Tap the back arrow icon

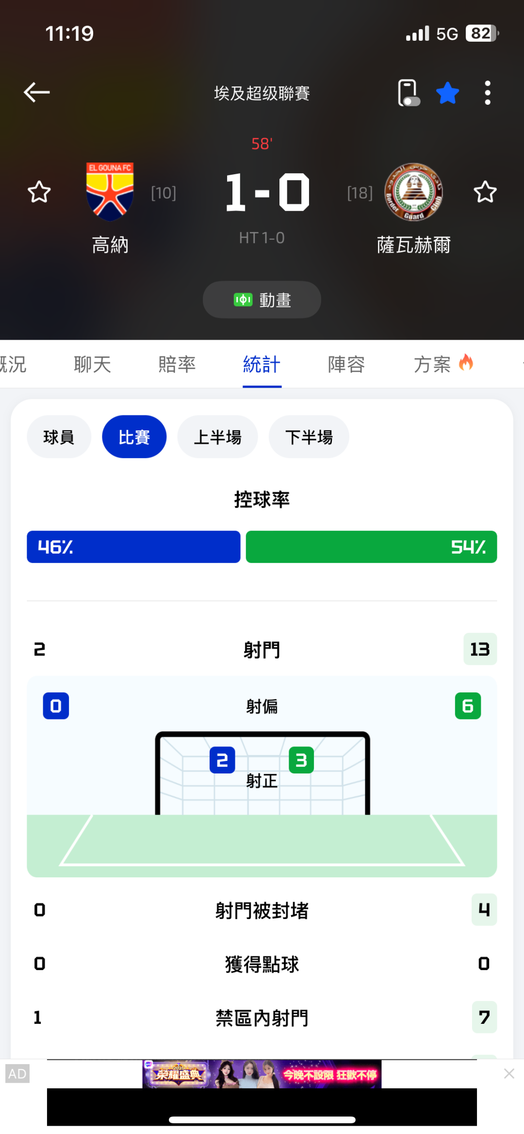[x=37, y=92]
